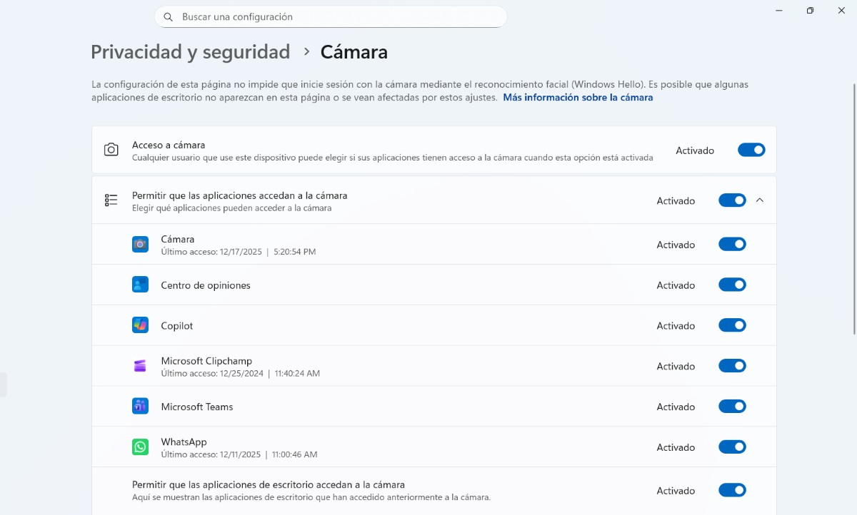Toggle camera access for Microsoft Teams
The width and height of the screenshot is (857, 515).
coord(732,407)
